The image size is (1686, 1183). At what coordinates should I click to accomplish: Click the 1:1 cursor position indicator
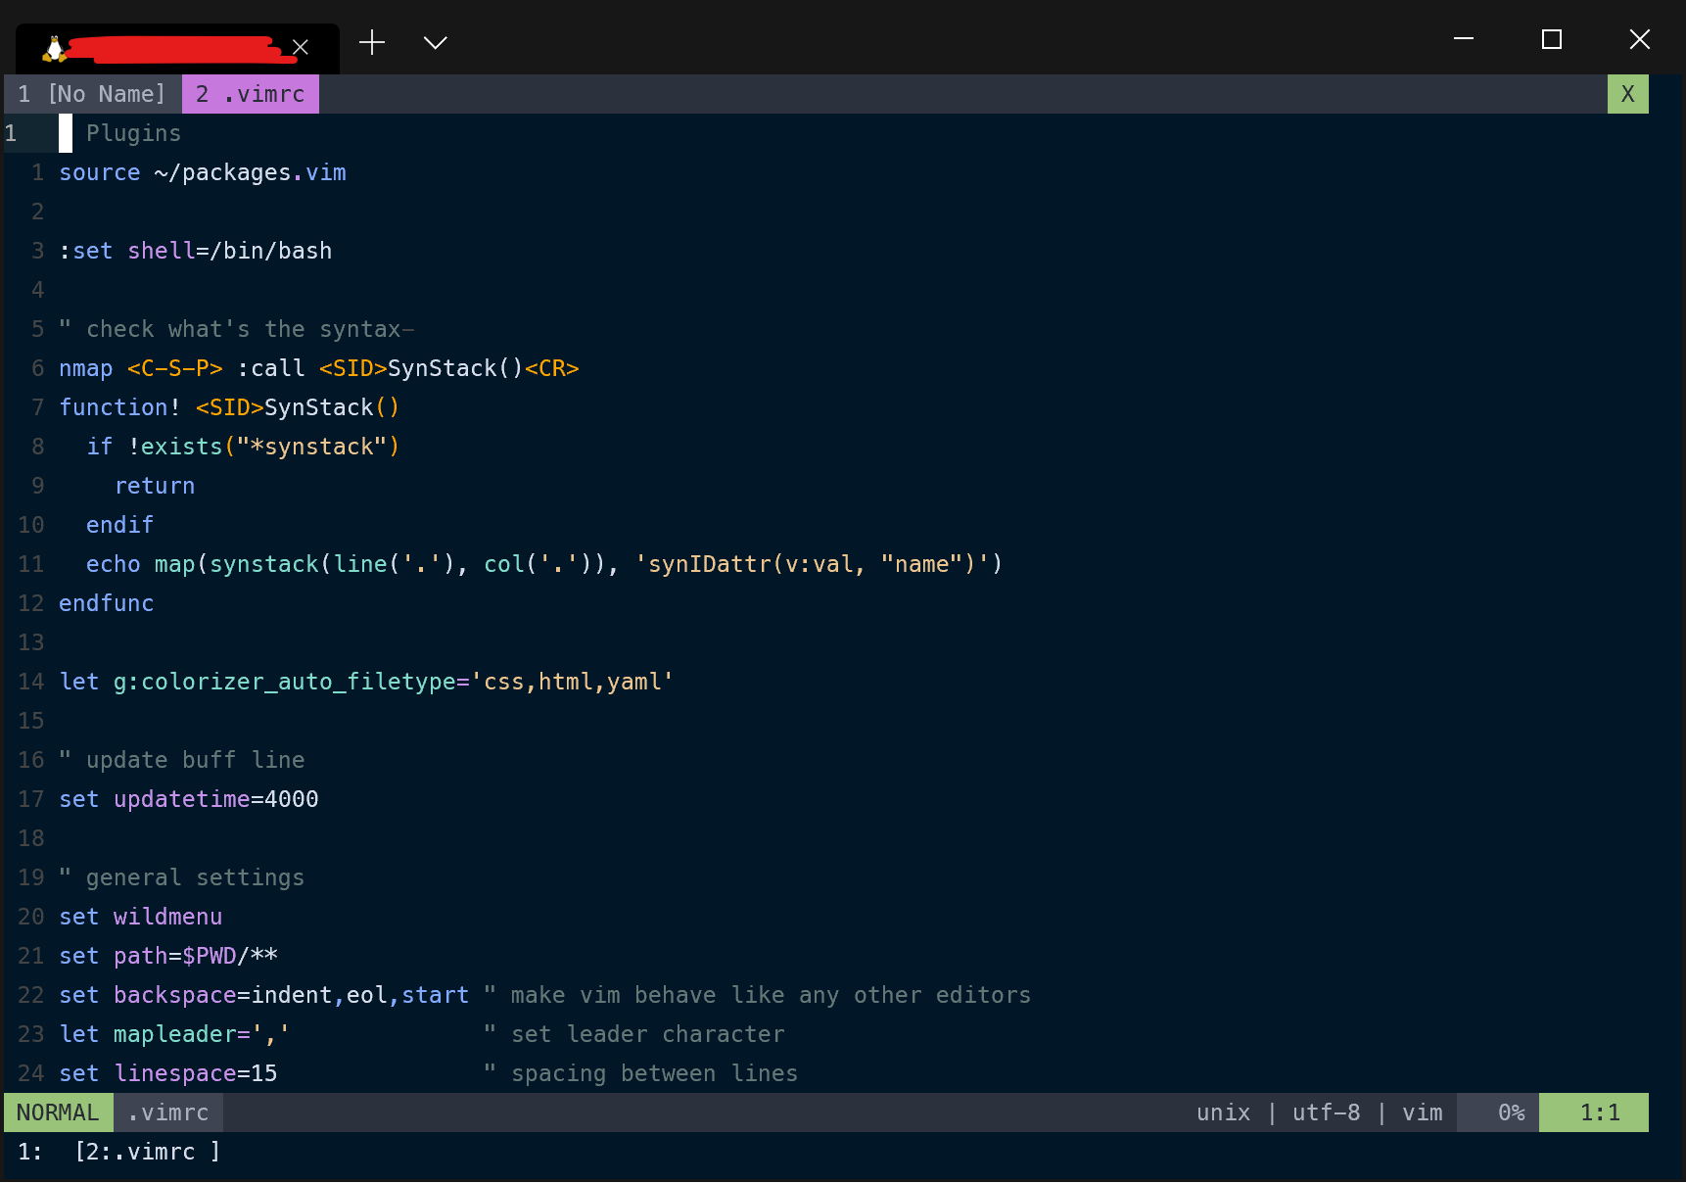click(x=1594, y=1112)
